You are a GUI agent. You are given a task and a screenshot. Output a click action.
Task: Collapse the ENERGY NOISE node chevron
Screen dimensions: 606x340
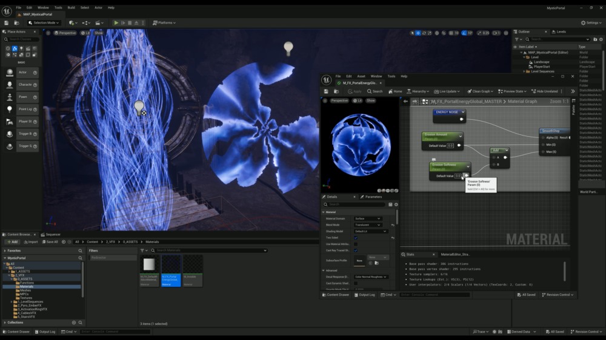[x=462, y=113]
